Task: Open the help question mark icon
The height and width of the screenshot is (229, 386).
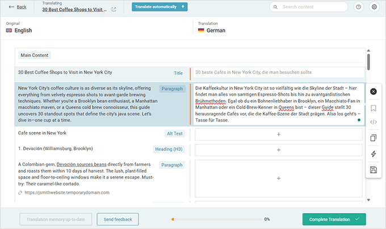Action: 358,7
